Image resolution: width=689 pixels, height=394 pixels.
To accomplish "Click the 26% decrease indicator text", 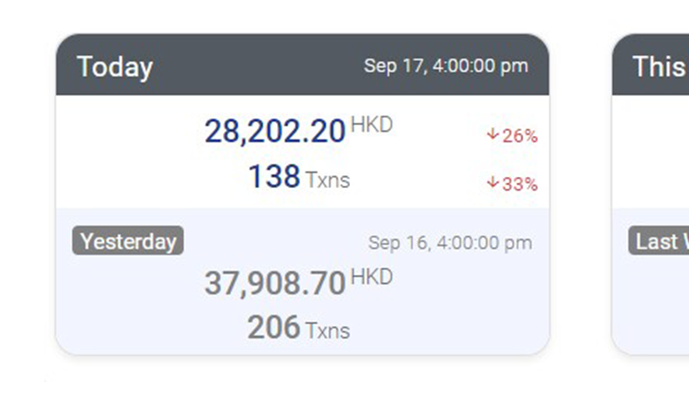I will coord(520,136).
